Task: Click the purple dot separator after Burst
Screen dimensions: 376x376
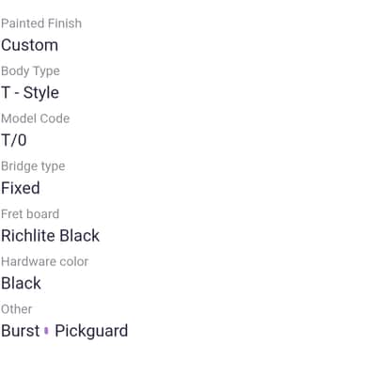Action: click(x=47, y=331)
